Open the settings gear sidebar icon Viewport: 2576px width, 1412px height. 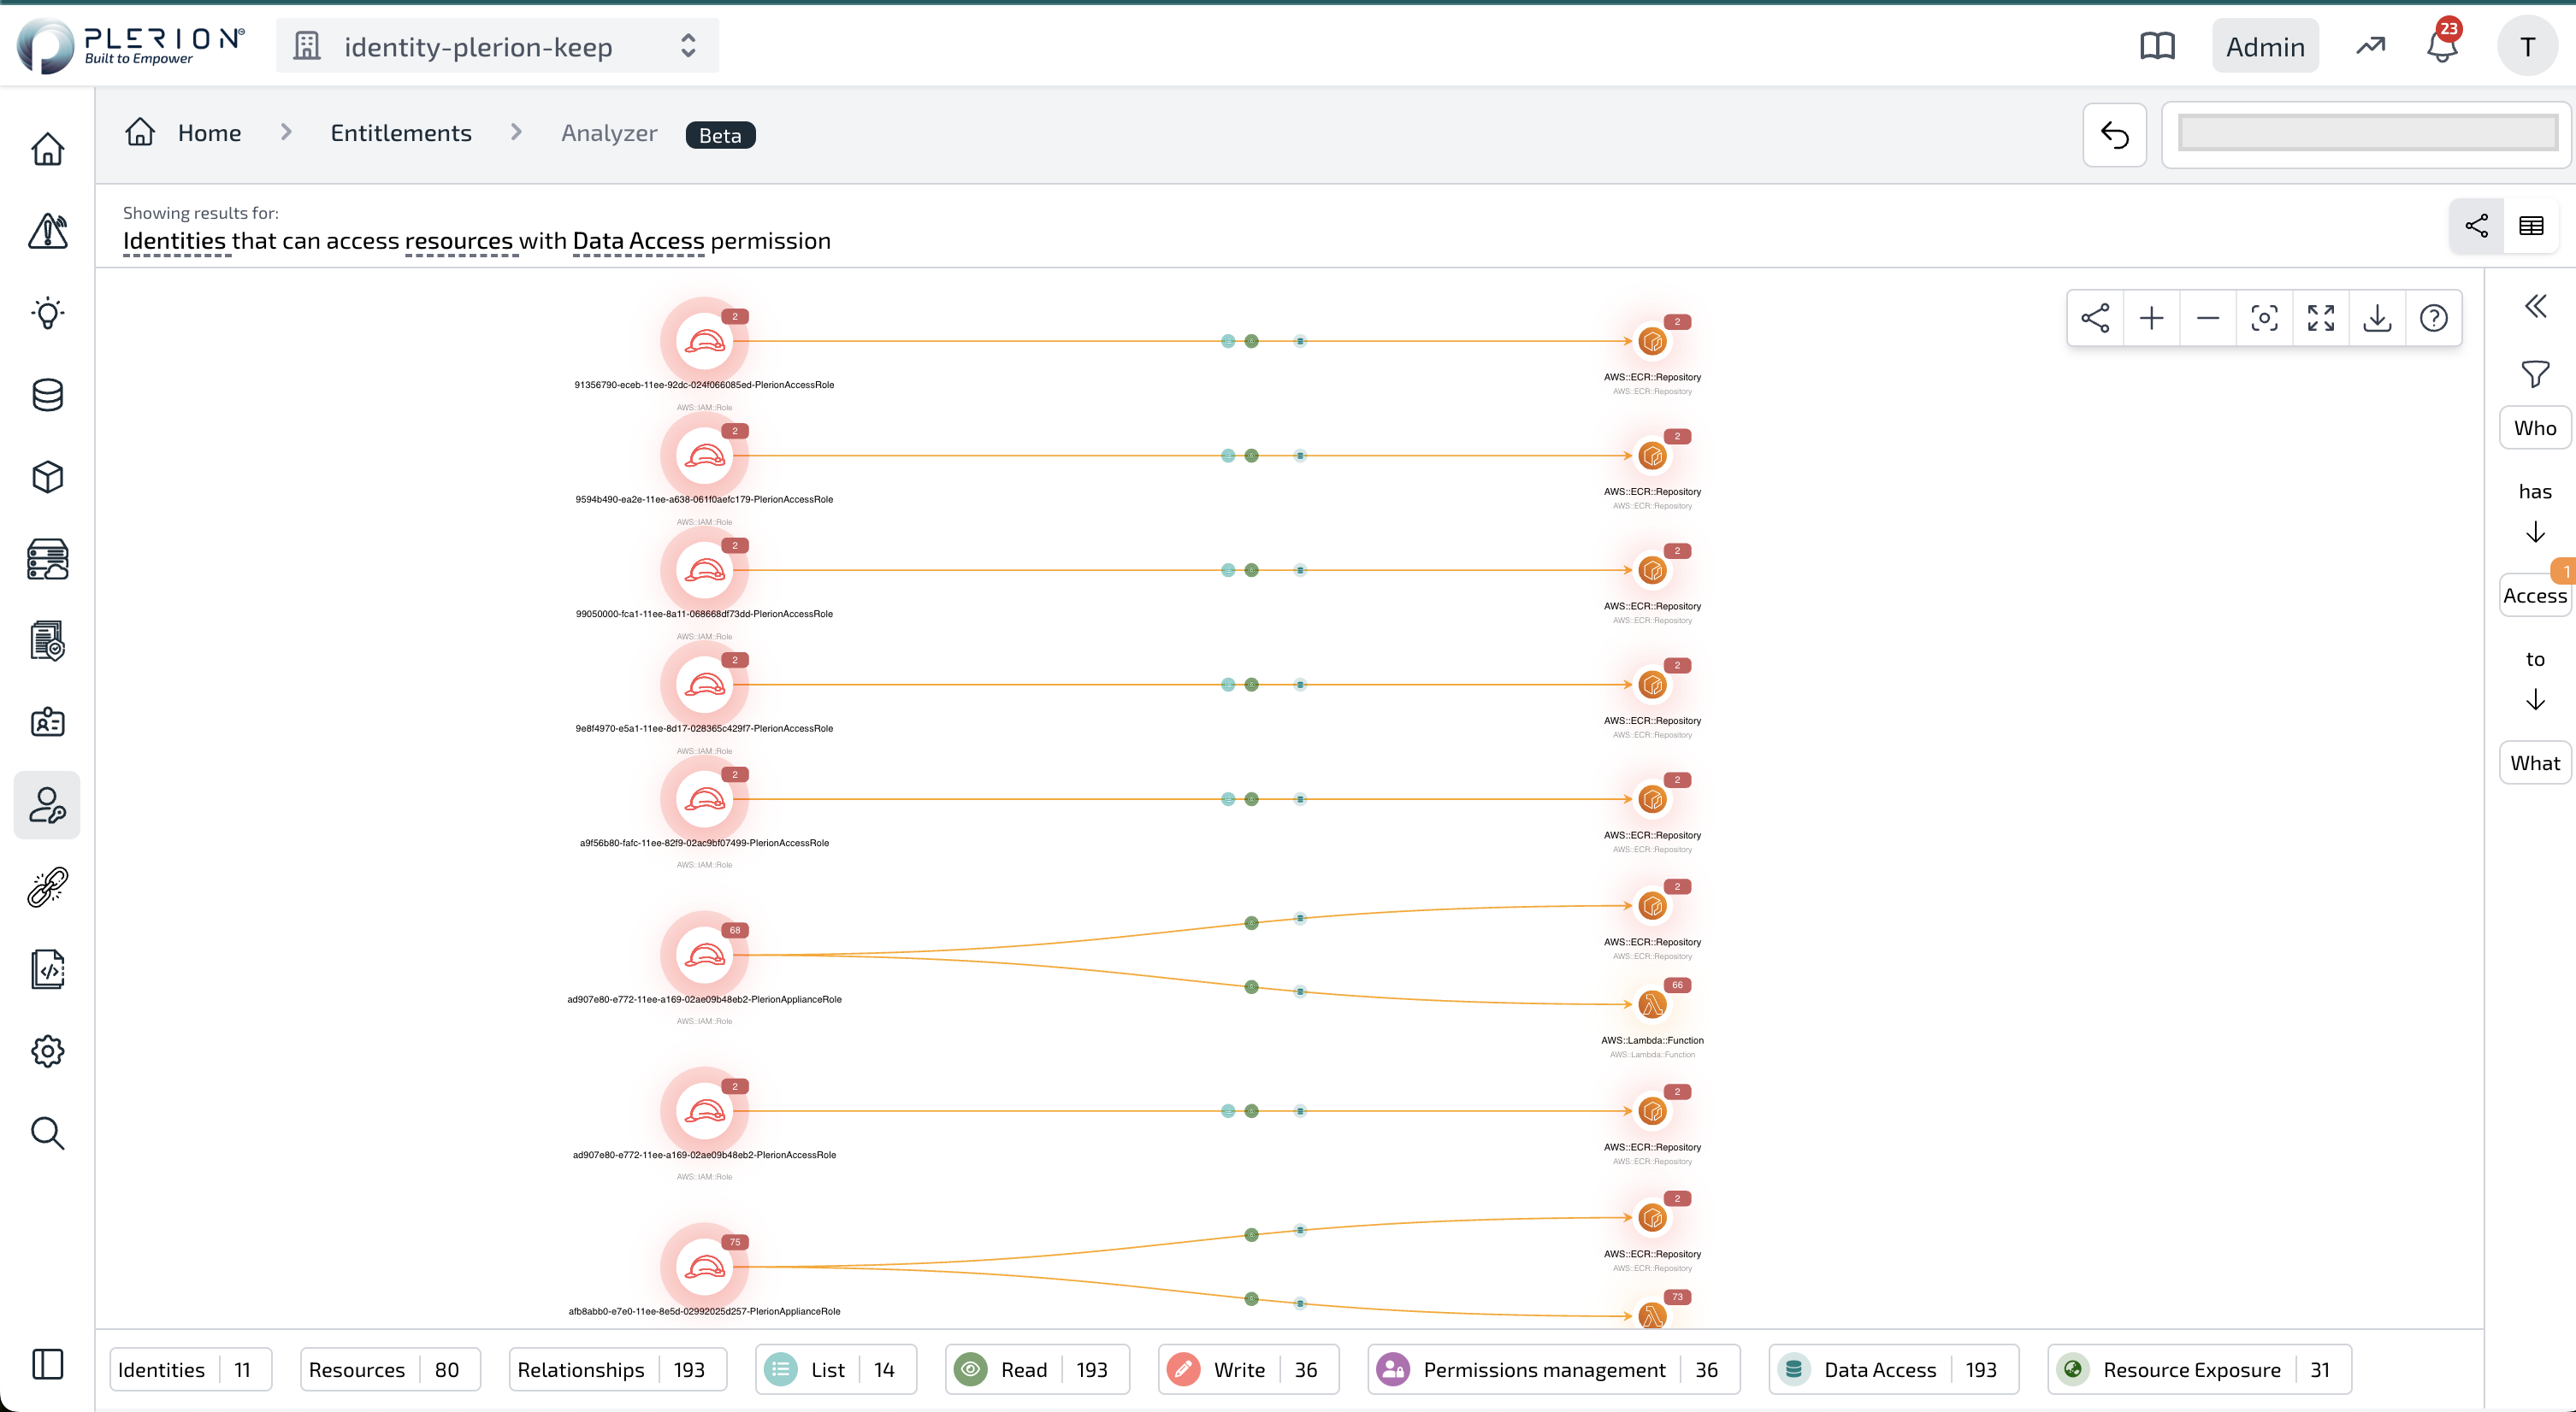tap(47, 1051)
